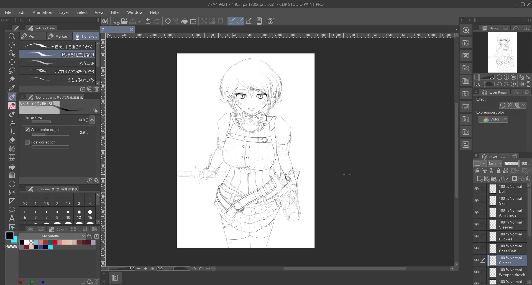The image size is (532, 285).
Task: Hide the Sleeves layer
Action: [x=476, y=225]
